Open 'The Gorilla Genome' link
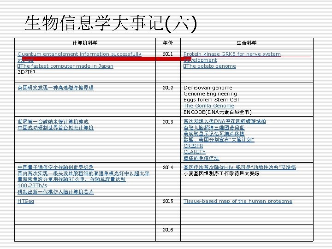Image resolution: width=332 pixels, height=249 pixels. point(209,106)
